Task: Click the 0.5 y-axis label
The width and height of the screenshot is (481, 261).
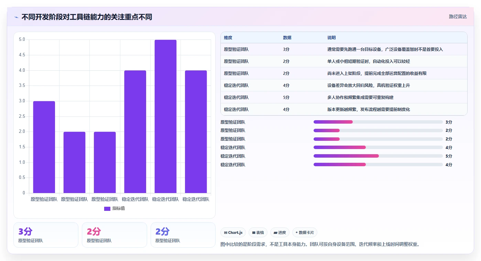Action: [22, 178]
